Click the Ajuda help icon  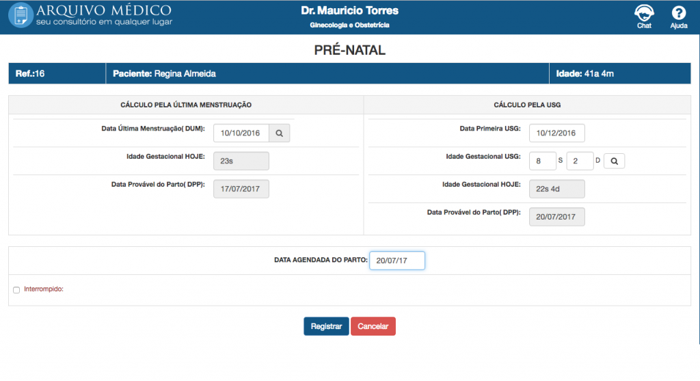click(679, 14)
